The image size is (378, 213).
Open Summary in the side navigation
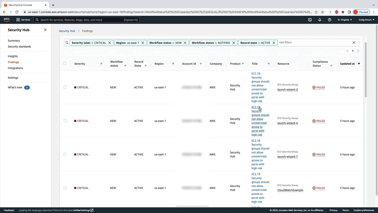pos(14,41)
